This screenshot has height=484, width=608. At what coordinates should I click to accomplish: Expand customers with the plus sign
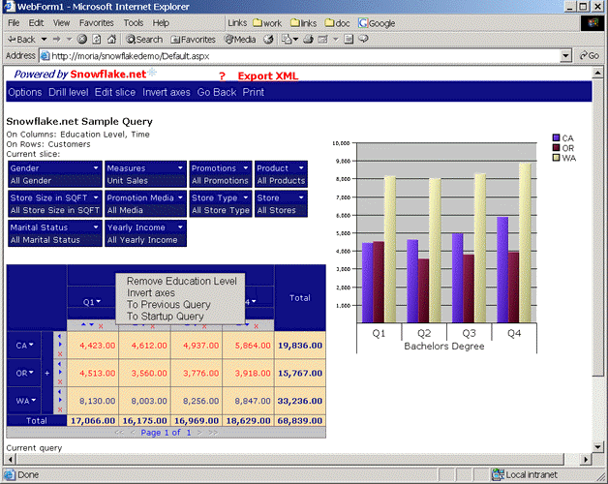[46, 373]
